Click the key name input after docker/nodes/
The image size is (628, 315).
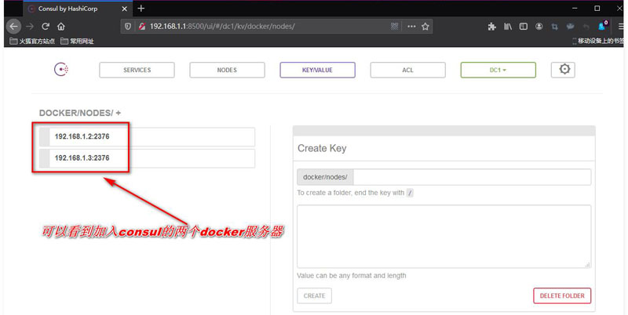pos(472,177)
